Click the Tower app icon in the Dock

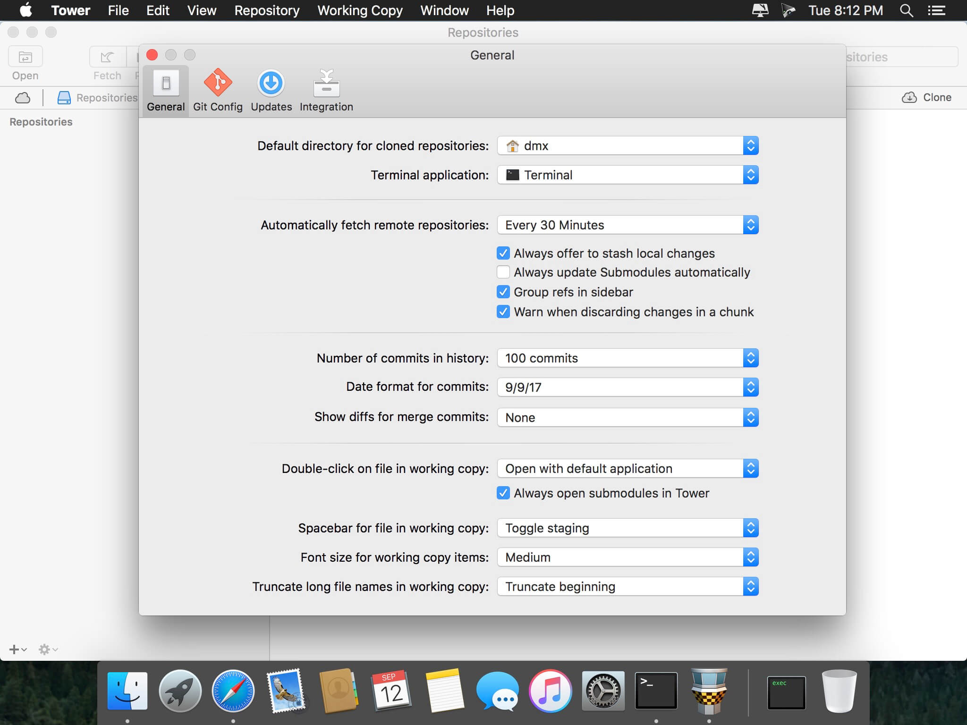709,691
